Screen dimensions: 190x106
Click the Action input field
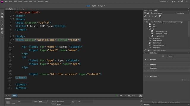[64, 102]
